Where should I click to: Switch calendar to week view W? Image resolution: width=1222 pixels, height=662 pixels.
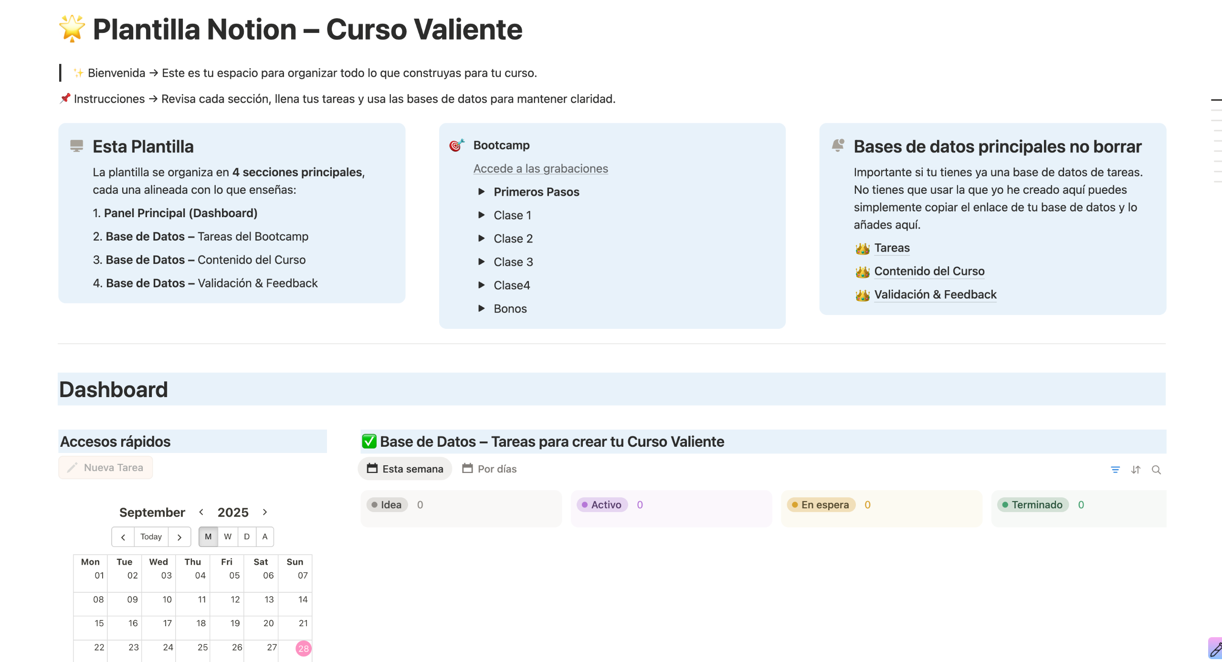pos(228,536)
